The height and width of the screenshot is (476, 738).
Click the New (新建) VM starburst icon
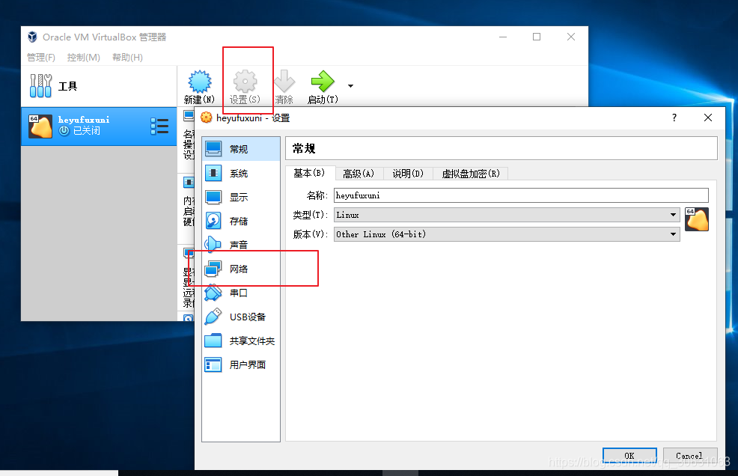click(x=200, y=82)
